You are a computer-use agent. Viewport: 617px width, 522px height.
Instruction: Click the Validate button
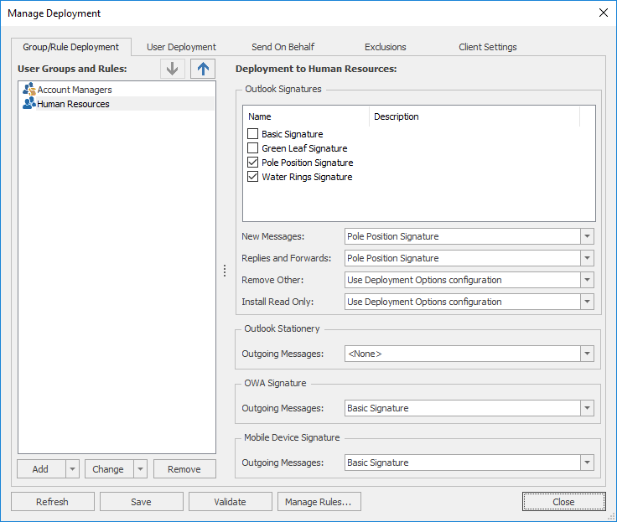point(230,502)
